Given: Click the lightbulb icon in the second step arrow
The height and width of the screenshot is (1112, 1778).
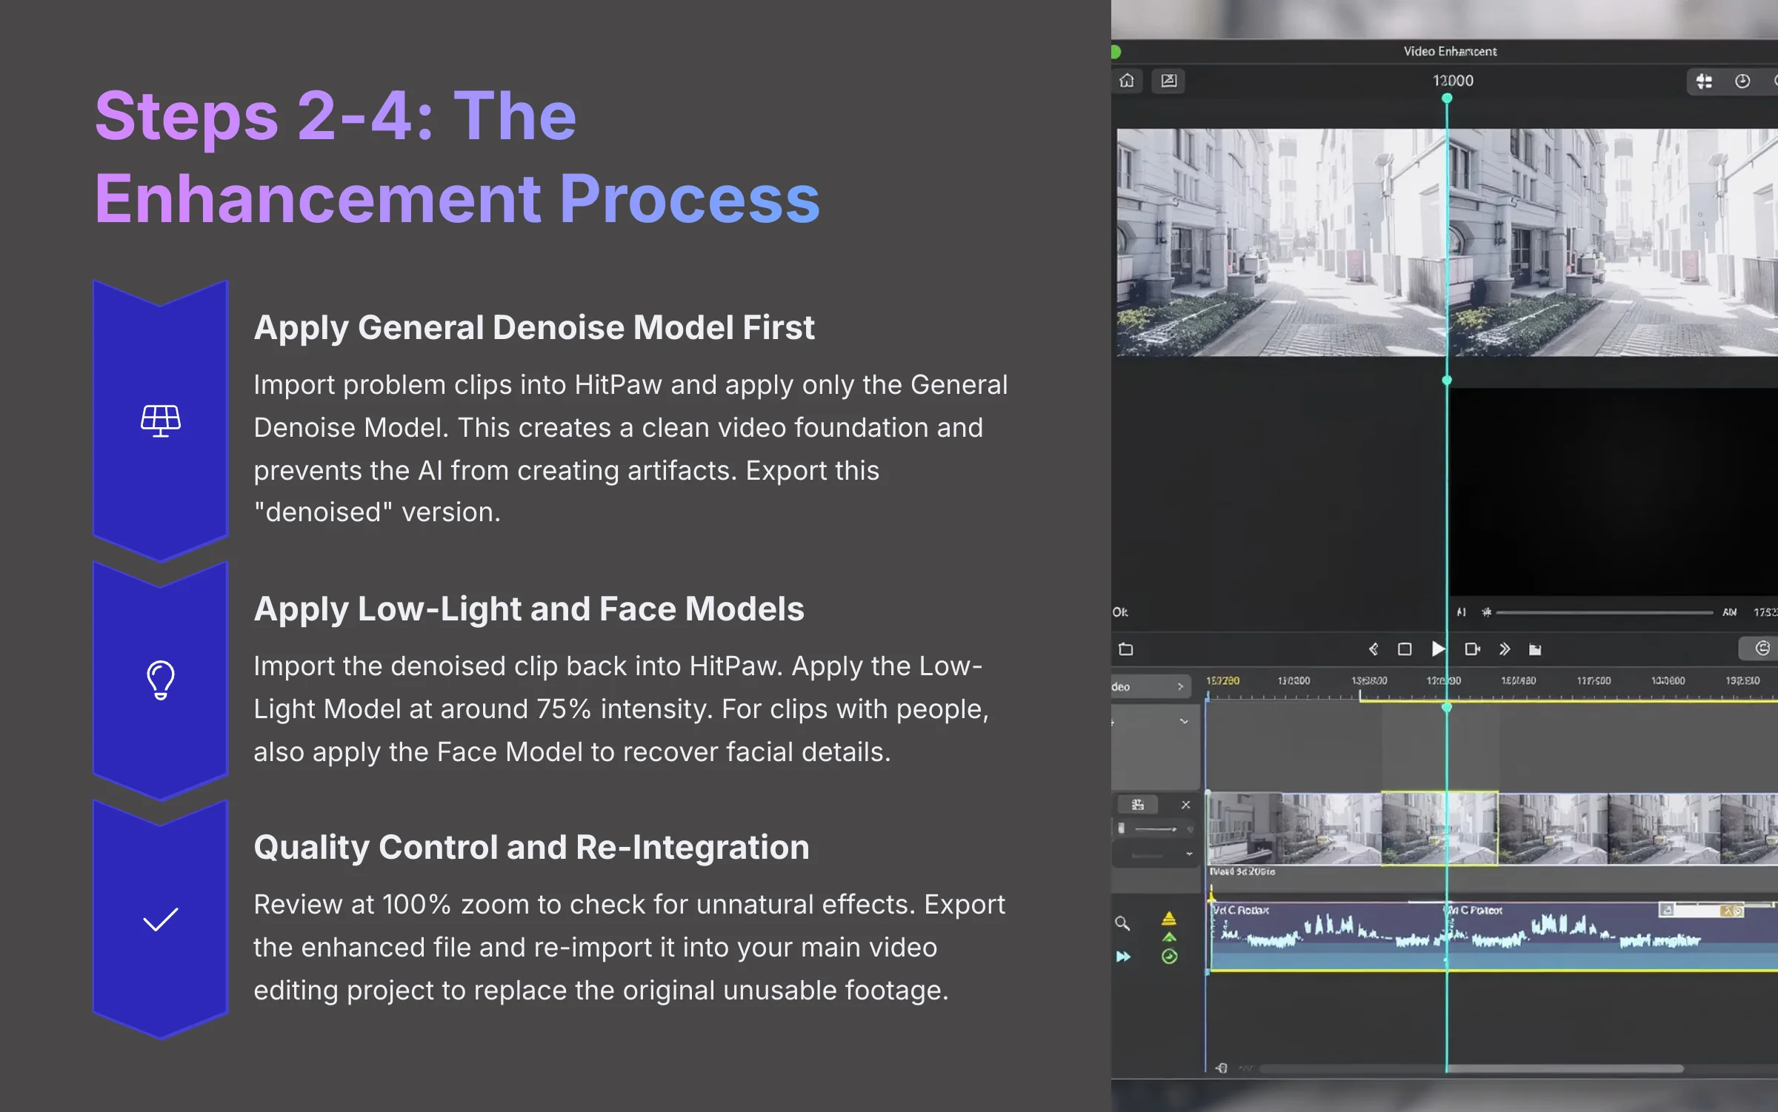Looking at the screenshot, I should tap(161, 680).
